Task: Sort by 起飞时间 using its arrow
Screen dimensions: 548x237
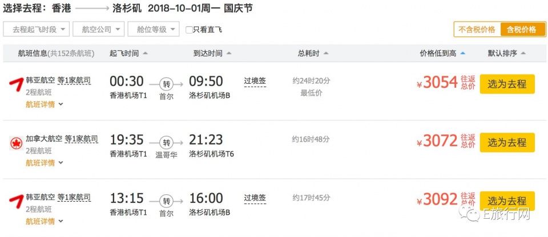Action: click(x=146, y=54)
